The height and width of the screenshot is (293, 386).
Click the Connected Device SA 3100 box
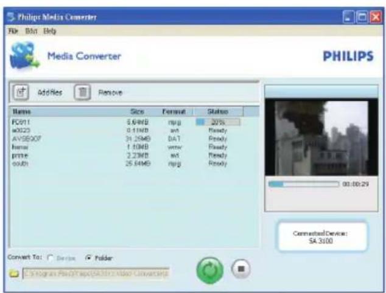click(322, 236)
